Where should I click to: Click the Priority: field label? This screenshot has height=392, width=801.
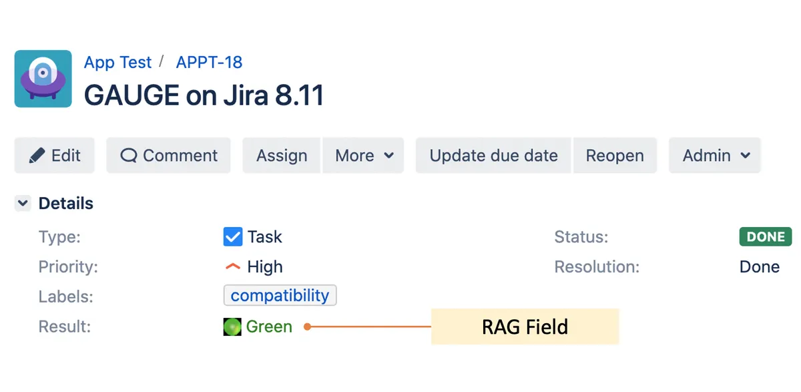coord(68,267)
